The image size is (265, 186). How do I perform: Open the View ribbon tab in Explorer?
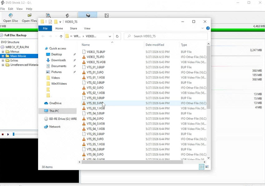(87, 28)
